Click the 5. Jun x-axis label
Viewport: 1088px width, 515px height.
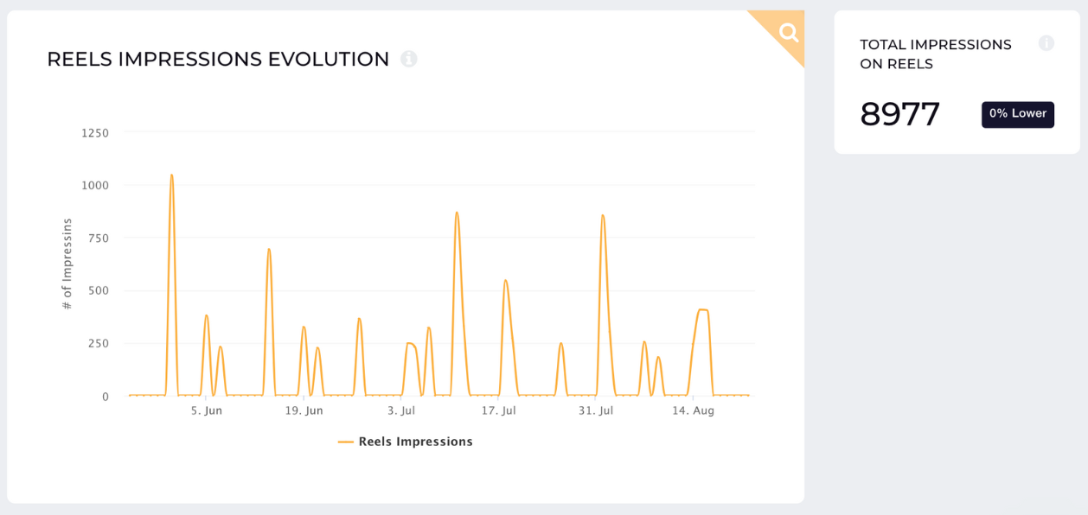coord(207,410)
